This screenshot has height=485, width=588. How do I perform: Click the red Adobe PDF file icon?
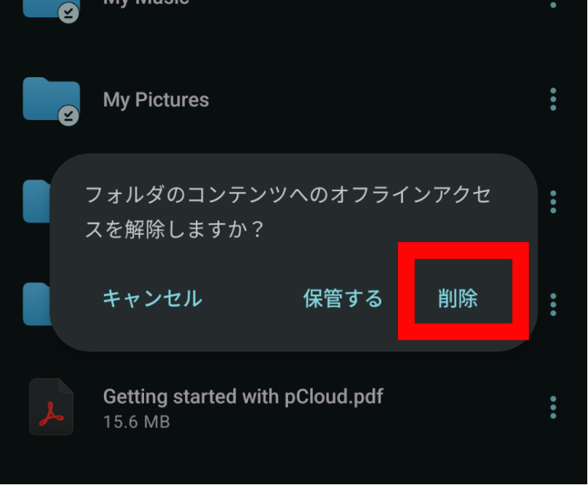[x=52, y=407]
